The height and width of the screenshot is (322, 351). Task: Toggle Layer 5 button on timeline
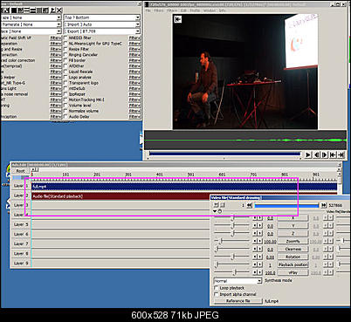pyautogui.click(x=21, y=224)
